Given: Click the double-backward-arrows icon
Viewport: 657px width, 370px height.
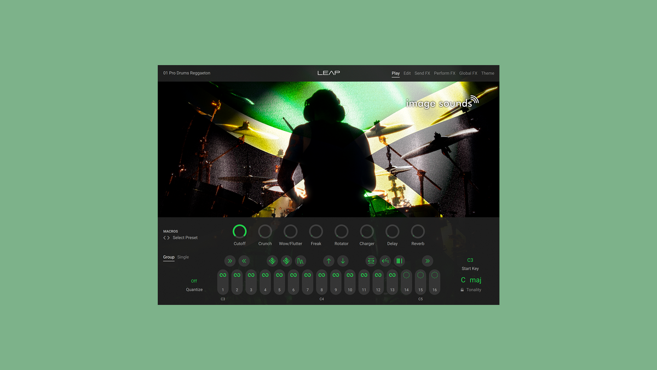Looking at the screenshot, I should click(x=244, y=261).
